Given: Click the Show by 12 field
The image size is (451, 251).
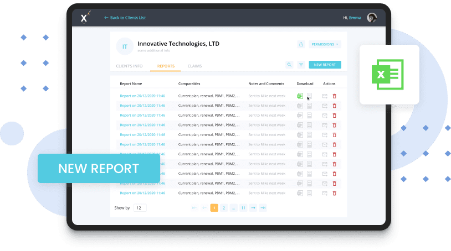Looking at the screenshot, I should click(x=140, y=208).
